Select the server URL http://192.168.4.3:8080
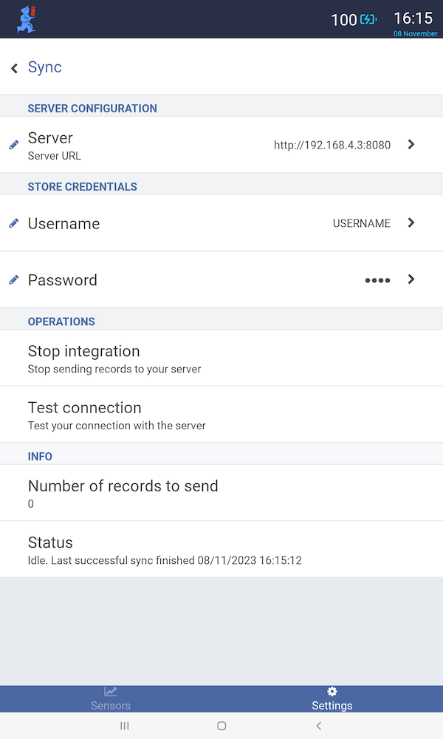The height and width of the screenshot is (739, 443). pos(332,145)
